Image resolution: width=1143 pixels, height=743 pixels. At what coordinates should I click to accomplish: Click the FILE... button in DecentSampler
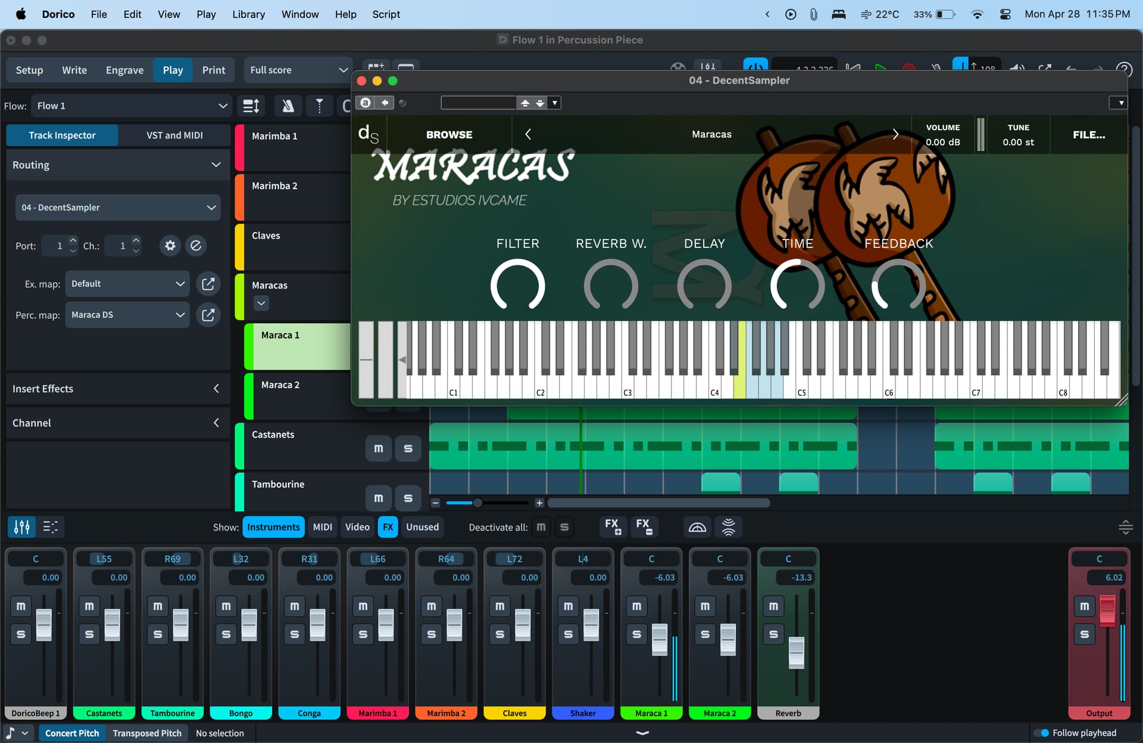[x=1088, y=134]
